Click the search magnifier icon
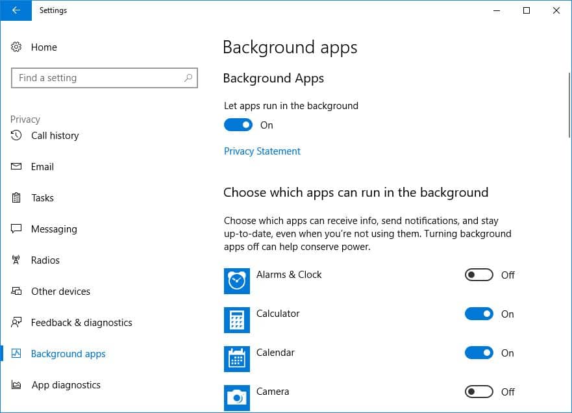572x413 pixels. pyautogui.click(x=188, y=78)
